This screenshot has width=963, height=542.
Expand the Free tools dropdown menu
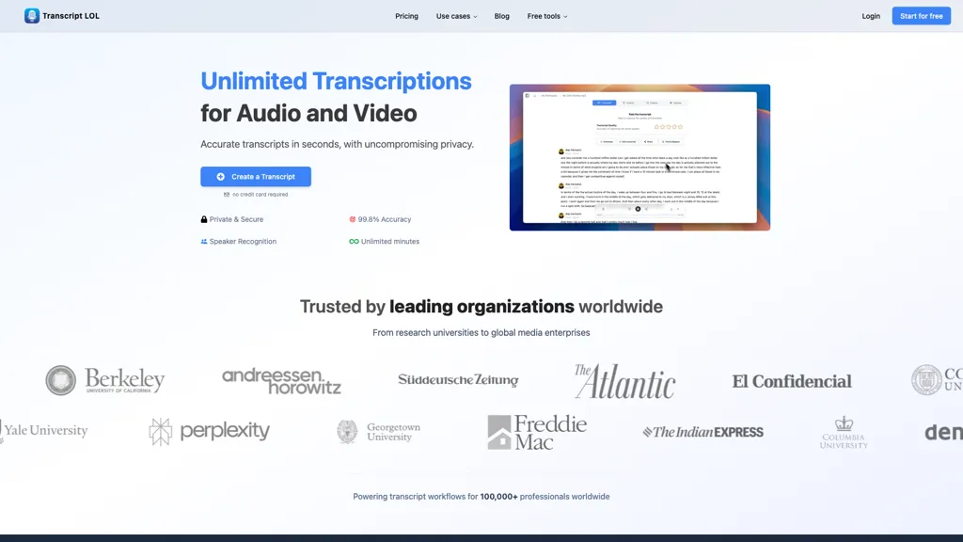[546, 16]
